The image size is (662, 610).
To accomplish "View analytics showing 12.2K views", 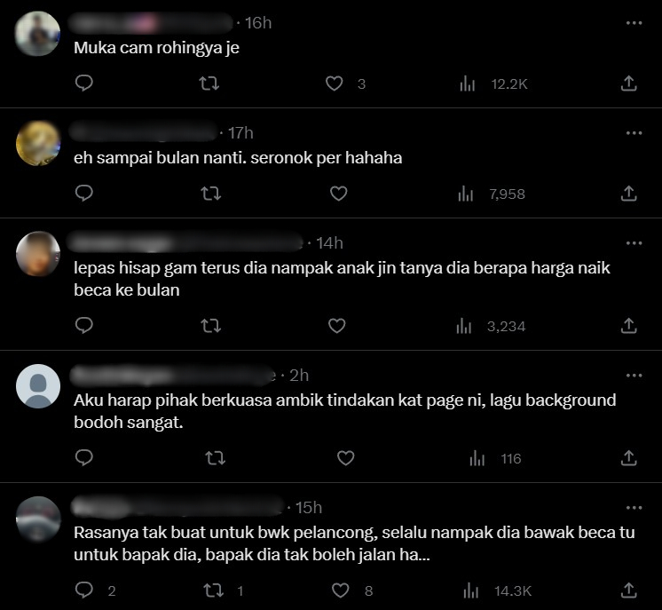I will (x=493, y=83).
